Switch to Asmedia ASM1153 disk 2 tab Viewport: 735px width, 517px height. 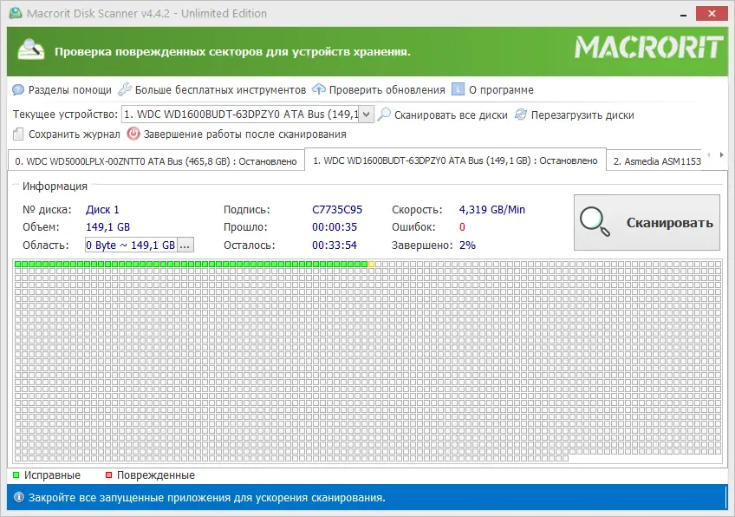tap(657, 161)
